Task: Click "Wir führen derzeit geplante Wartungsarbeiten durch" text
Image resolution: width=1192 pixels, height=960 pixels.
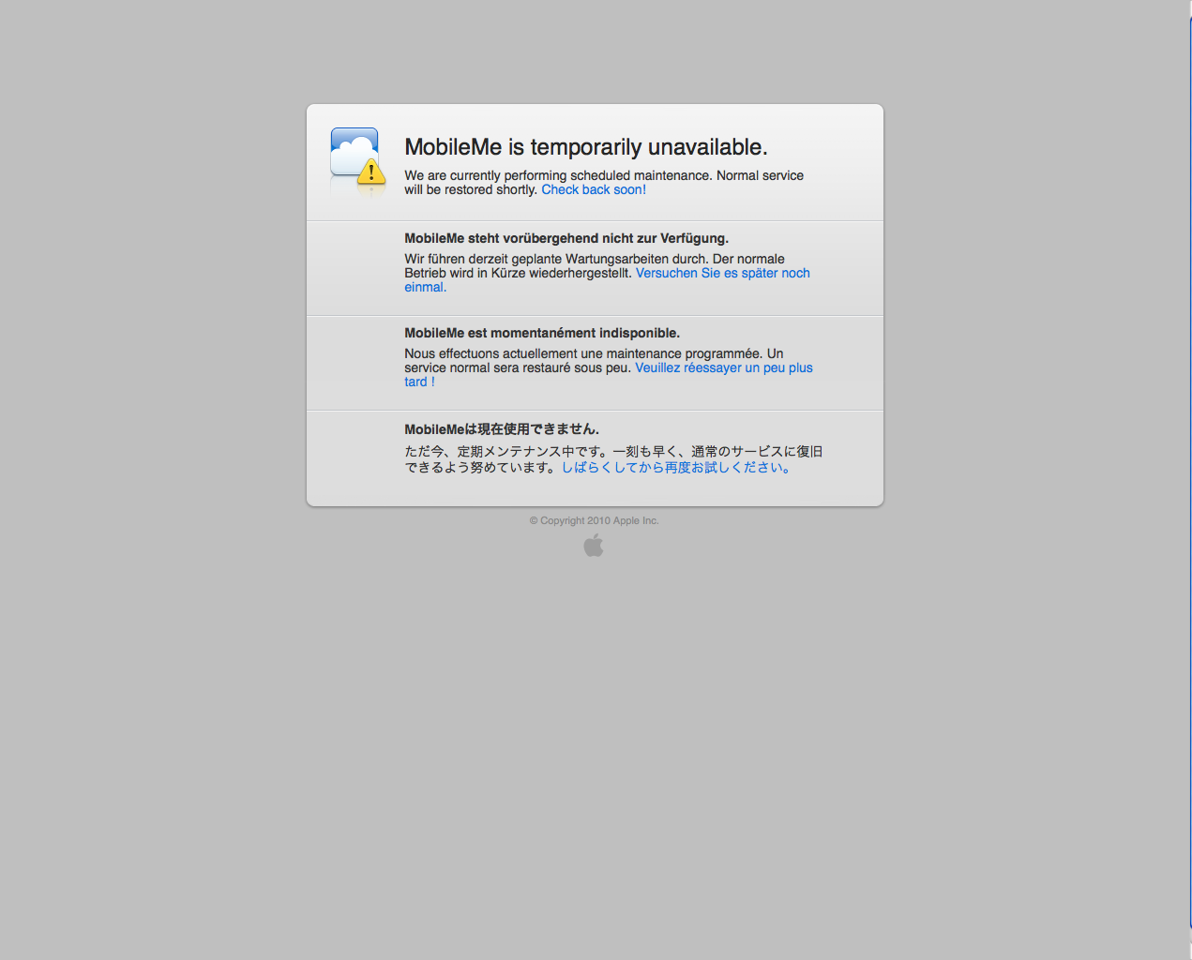Action: (x=556, y=259)
